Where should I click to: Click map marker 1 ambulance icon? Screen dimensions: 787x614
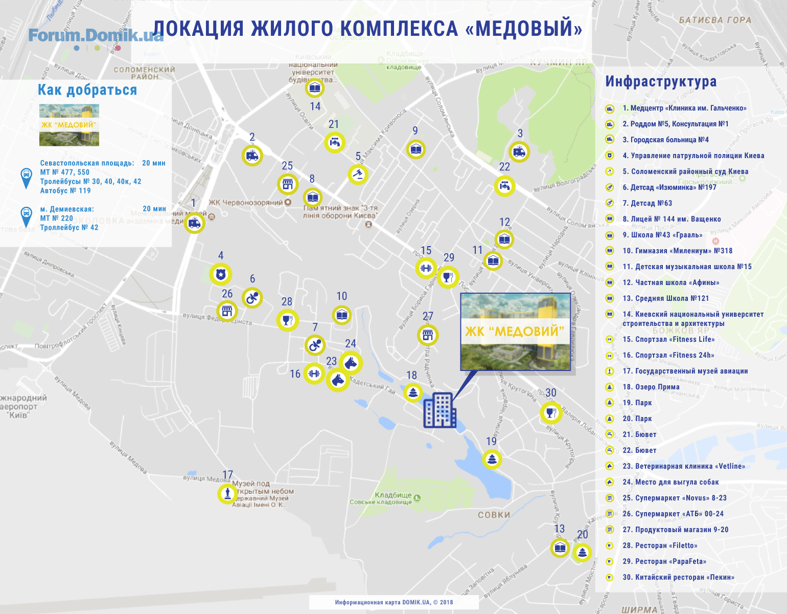tap(194, 223)
